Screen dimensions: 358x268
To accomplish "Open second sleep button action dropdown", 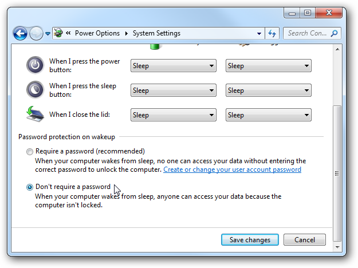I will [269, 90].
